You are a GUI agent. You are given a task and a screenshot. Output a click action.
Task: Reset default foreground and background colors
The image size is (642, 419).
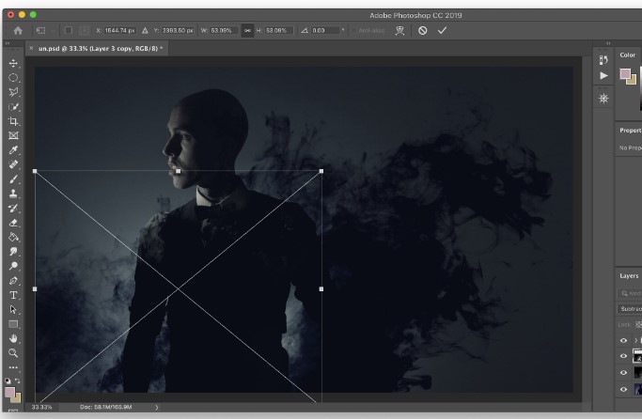point(8,380)
